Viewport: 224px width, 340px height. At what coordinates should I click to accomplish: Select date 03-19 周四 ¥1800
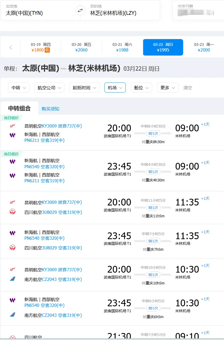click(x=41, y=47)
